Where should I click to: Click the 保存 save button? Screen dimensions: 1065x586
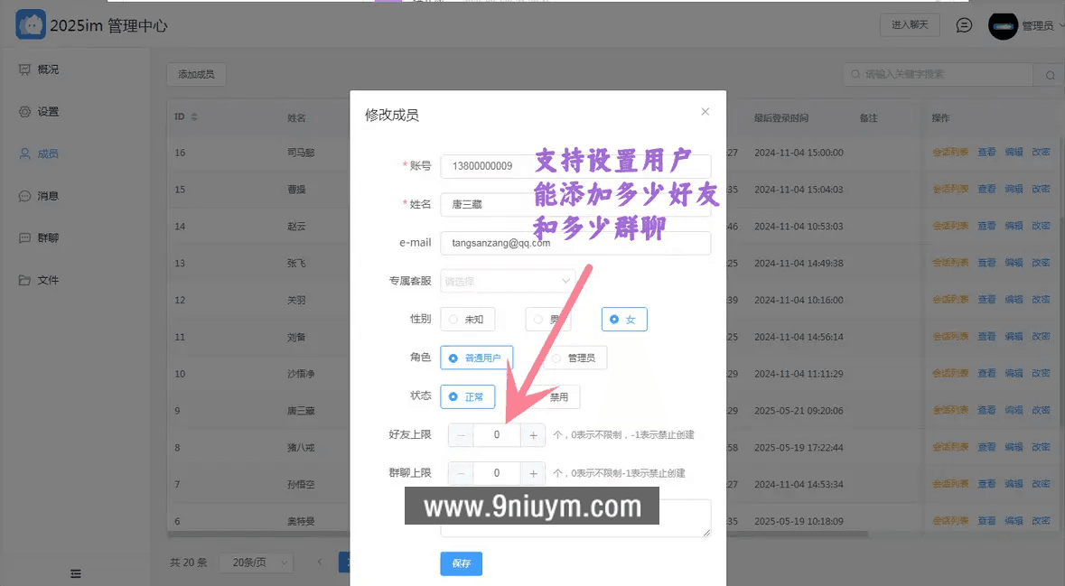[461, 563]
